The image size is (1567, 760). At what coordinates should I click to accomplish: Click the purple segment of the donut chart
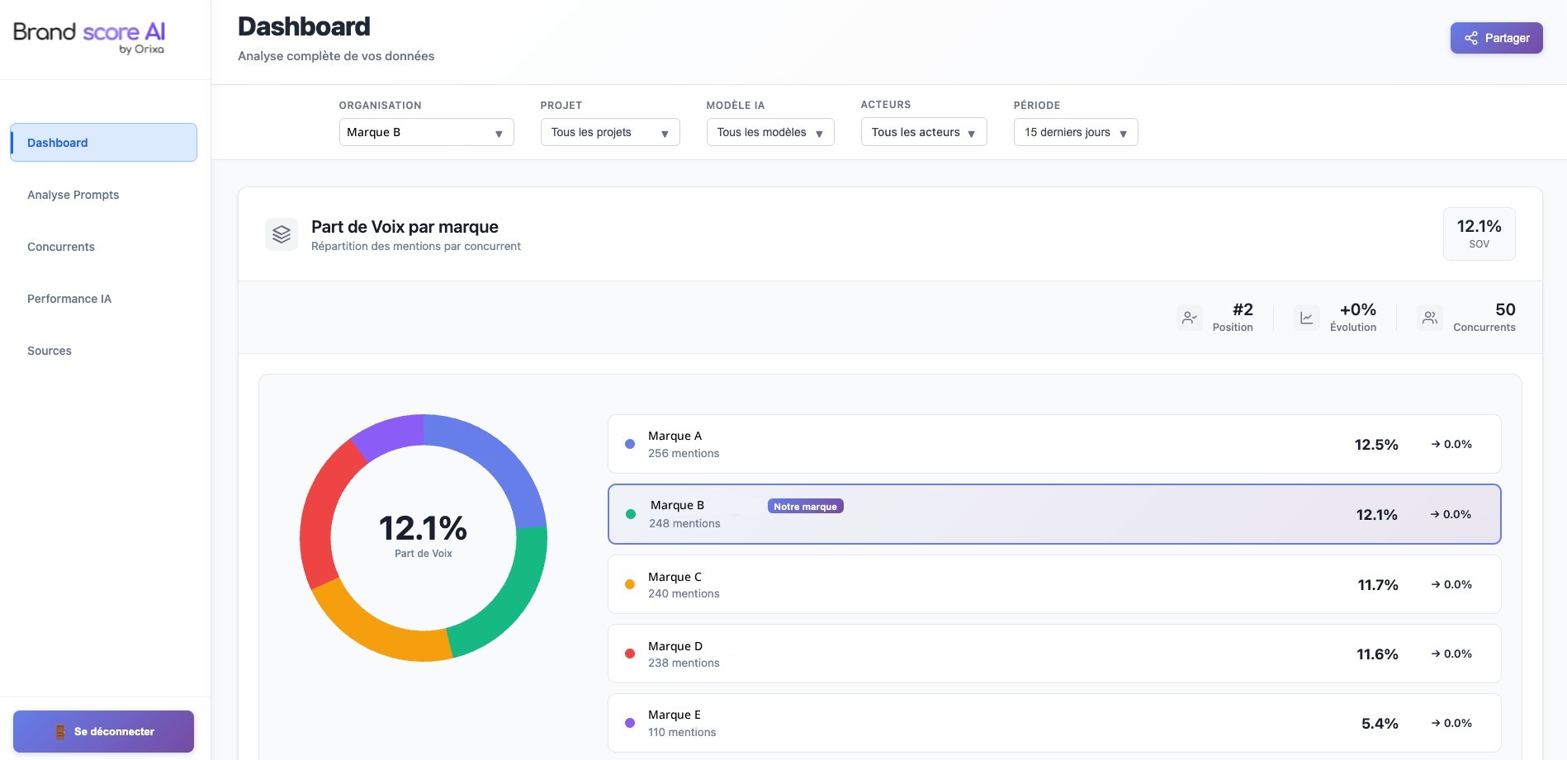pyautogui.click(x=390, y=434)
